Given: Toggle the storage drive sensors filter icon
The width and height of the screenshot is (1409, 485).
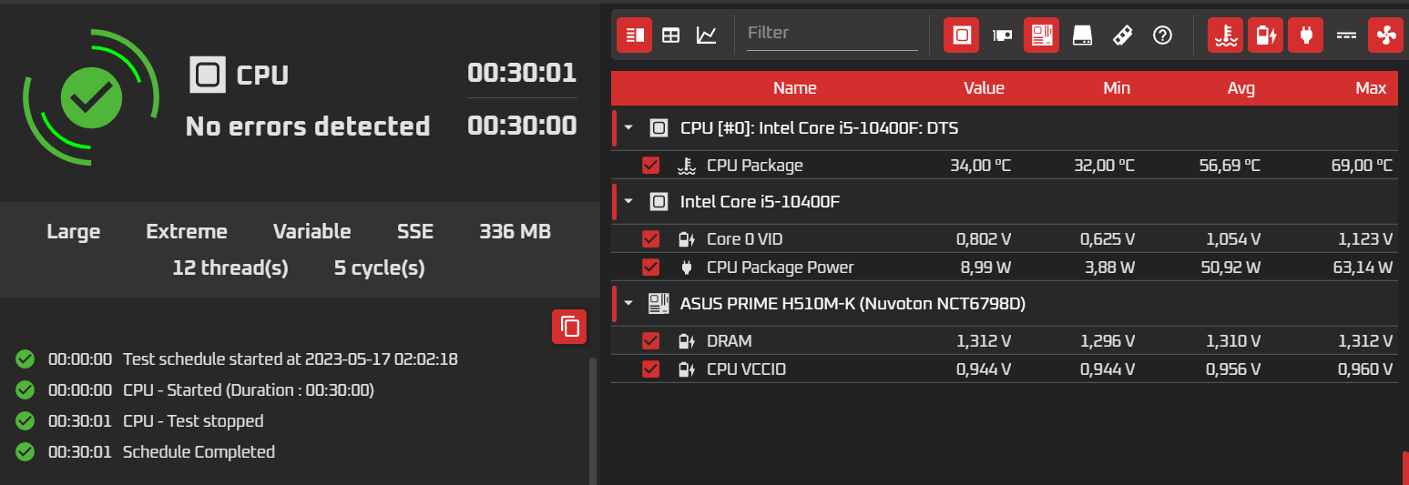Looking at the screenshot, I should [1082, 35].
